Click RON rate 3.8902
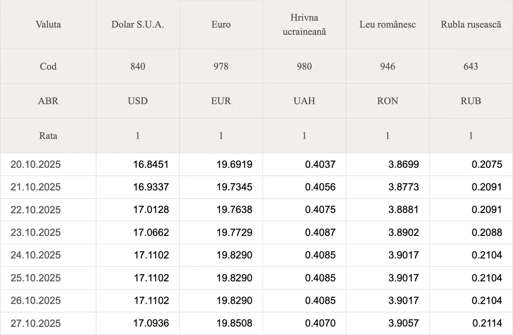Viewport: 513px width, 335px height. tap(404, 233)
